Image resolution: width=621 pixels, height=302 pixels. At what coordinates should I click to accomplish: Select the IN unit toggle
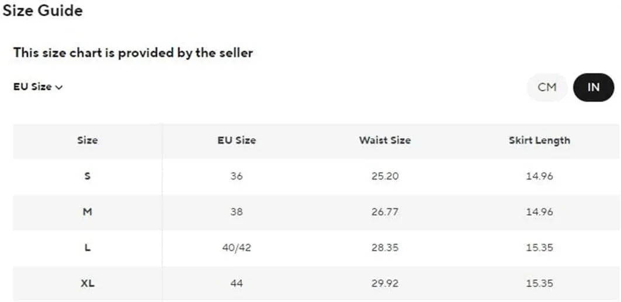594,87
